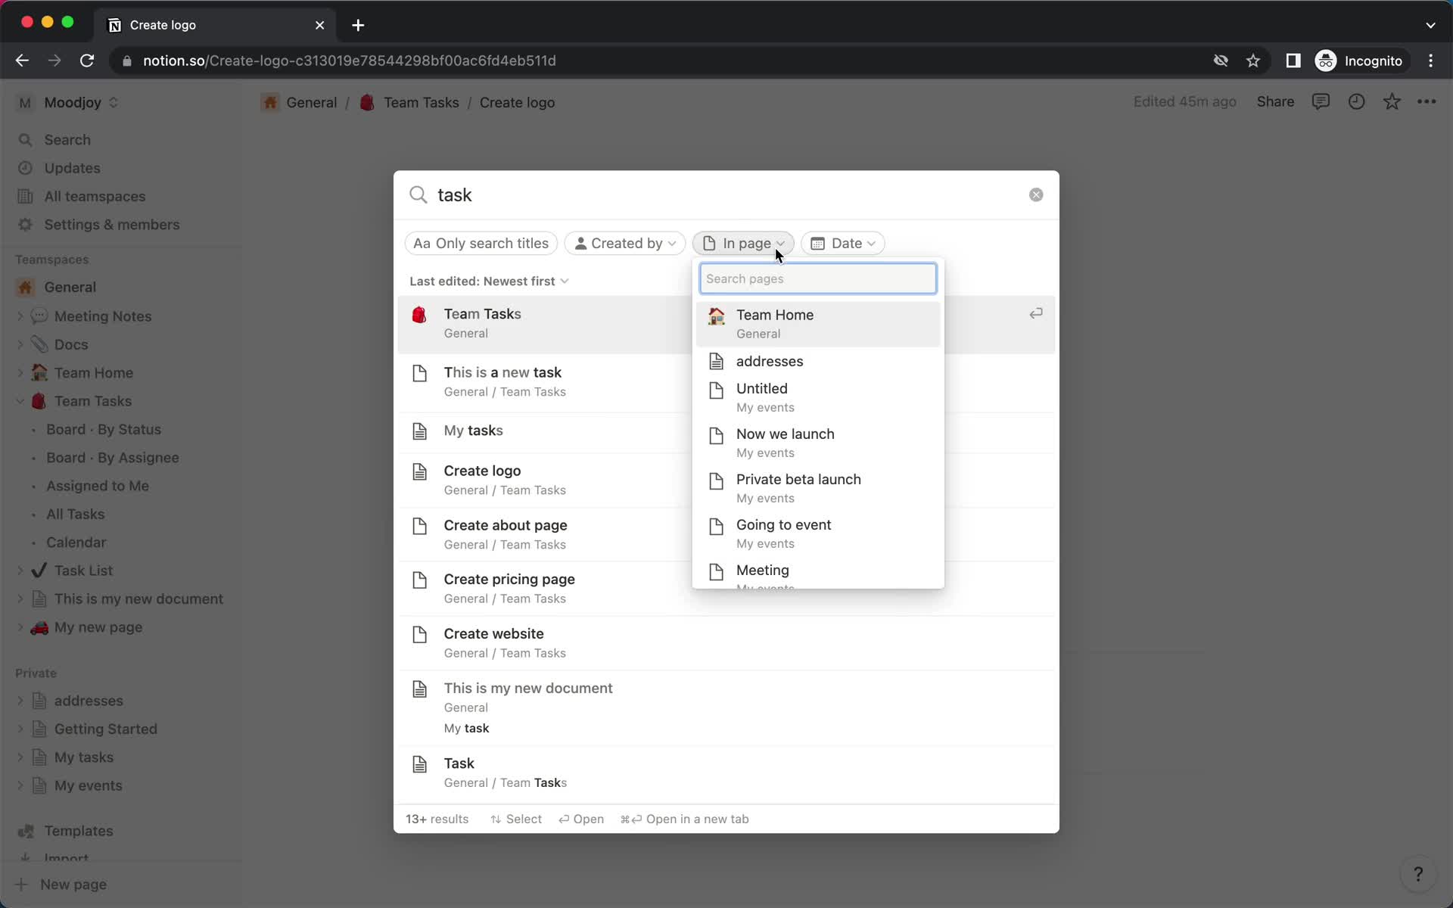Select Private beta launch page option
Image resolution: width=1453 pixels, height=908 pixels.
coord(818,488)
